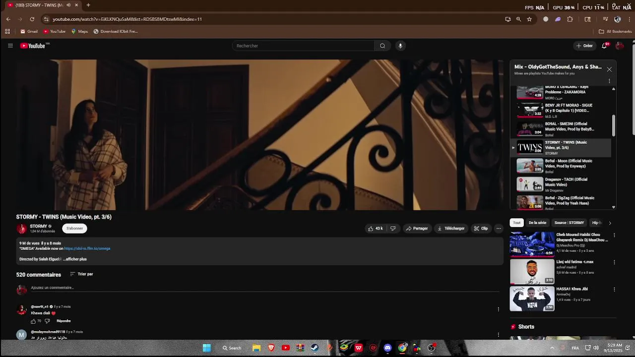Click the search magnifier button
635x357 pixels.
[x=382, y=46]
